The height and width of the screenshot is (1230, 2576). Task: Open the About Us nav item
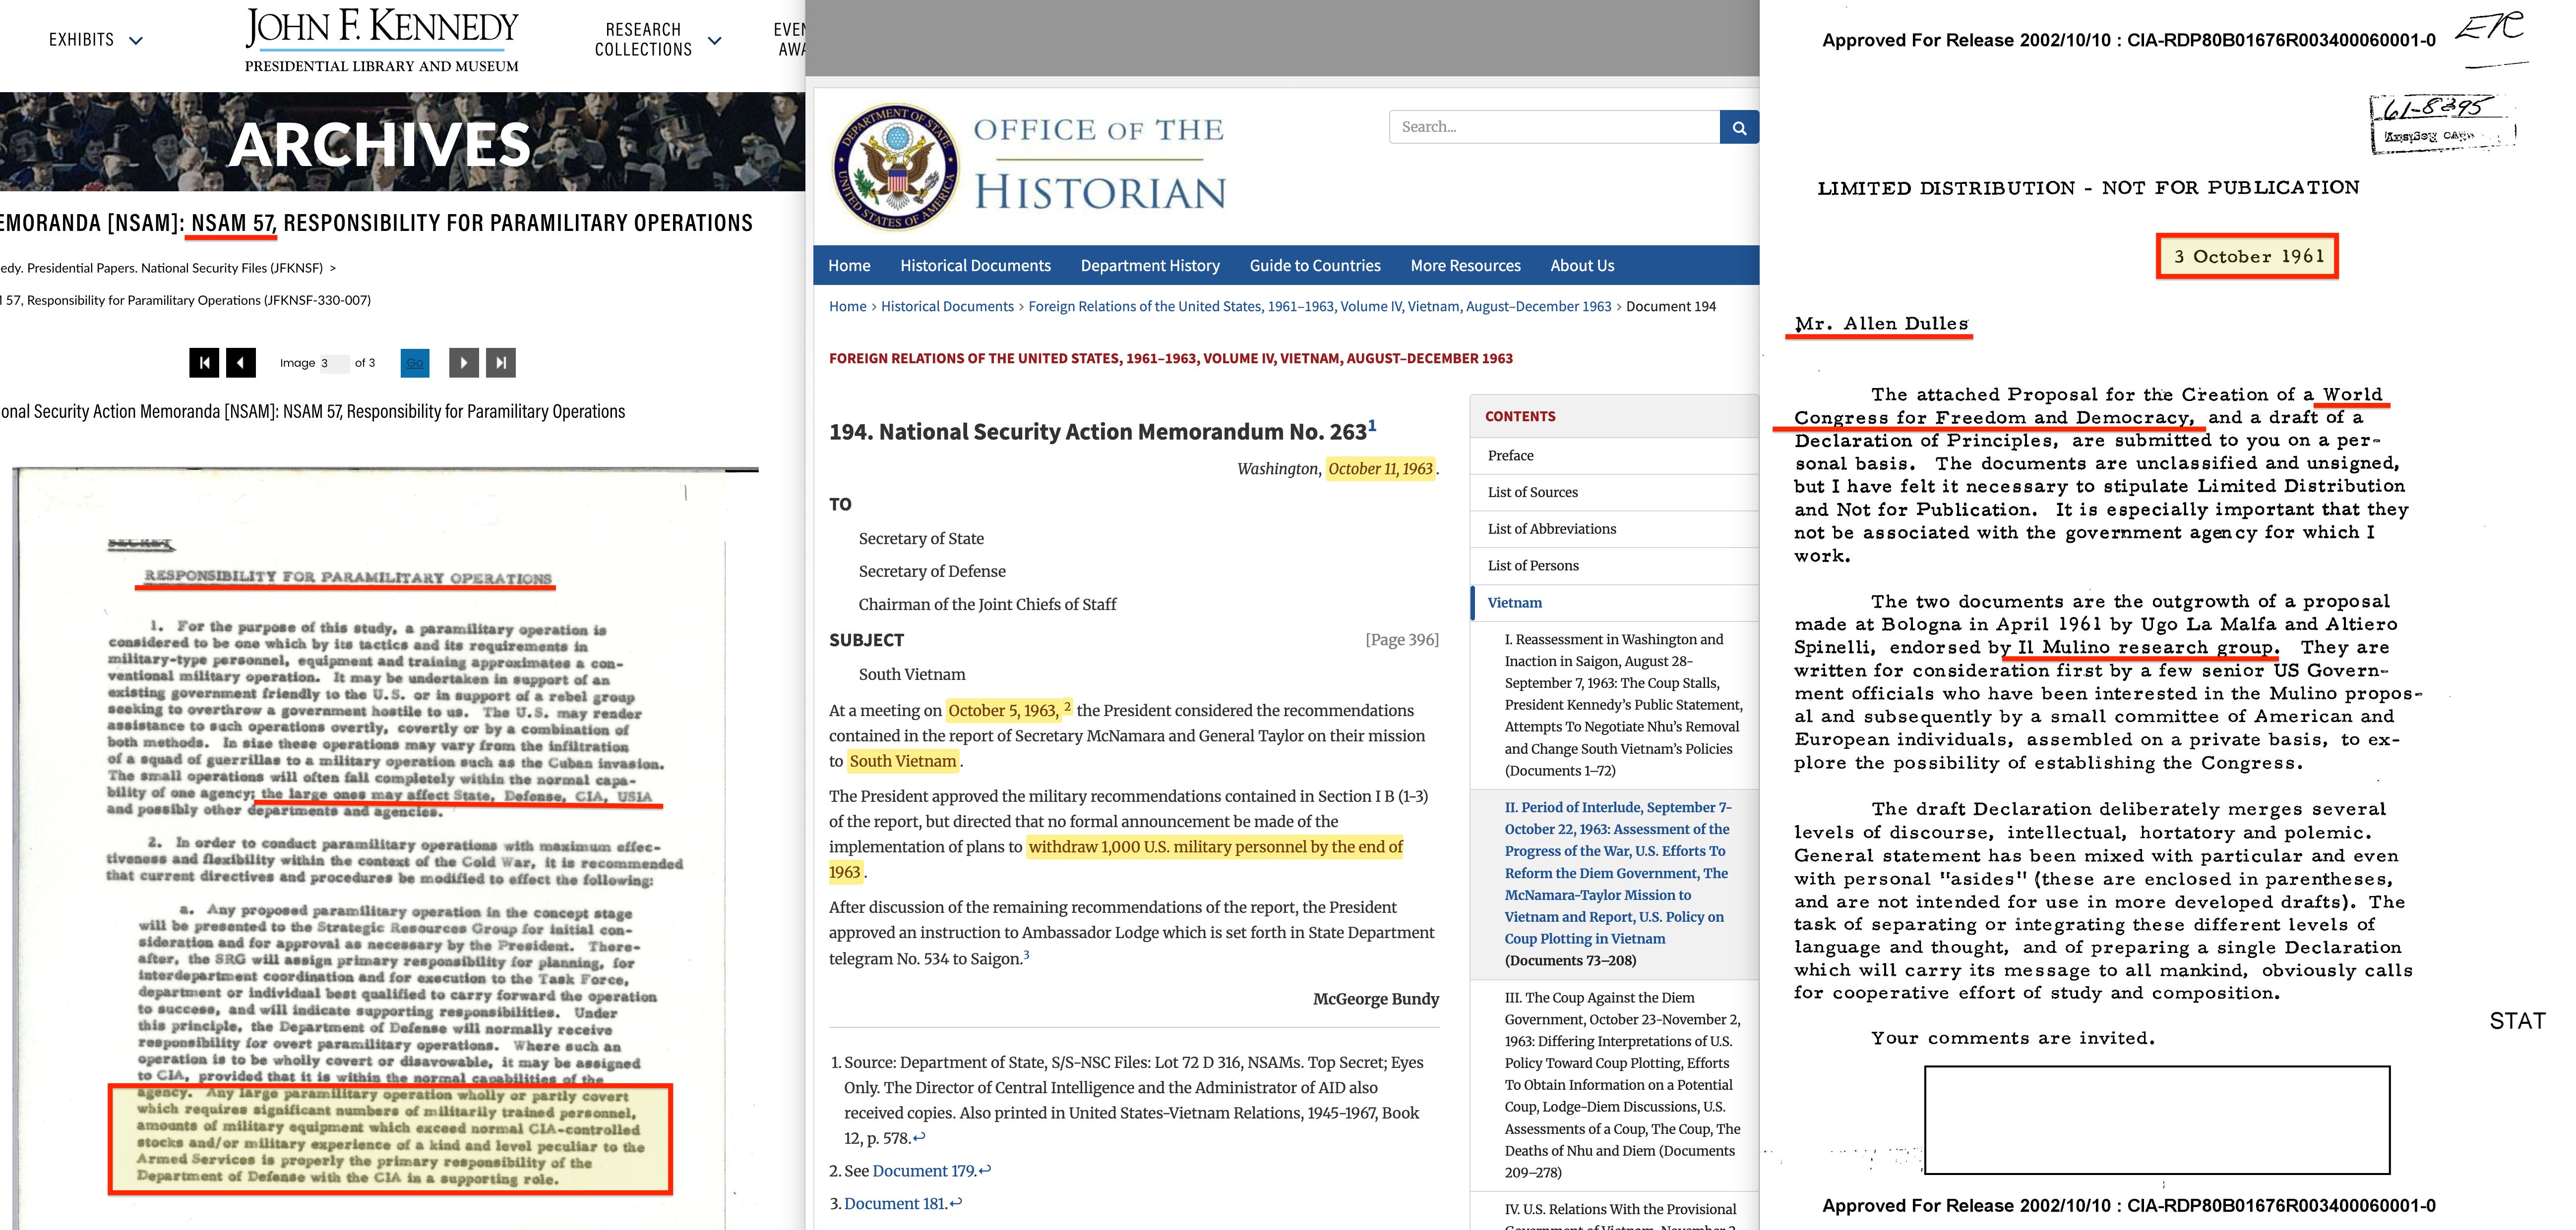pyautogui.click(x=1582, y=266)
